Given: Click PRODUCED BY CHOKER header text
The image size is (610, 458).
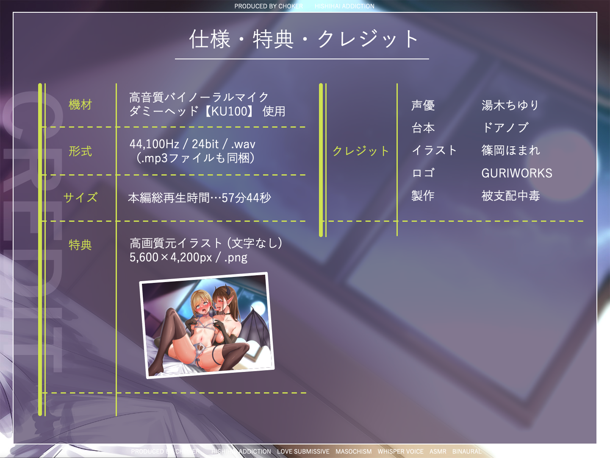Looking at the screenshot, I should coord(269,6).
